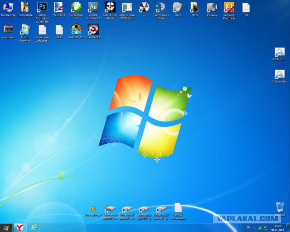Open Yandex browser from taskbar
This screenshot has height=232, width=290.
click(x=20, y=228)
